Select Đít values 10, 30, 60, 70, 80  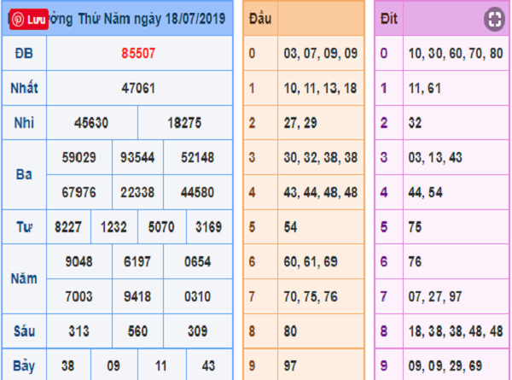pos(456,53)
